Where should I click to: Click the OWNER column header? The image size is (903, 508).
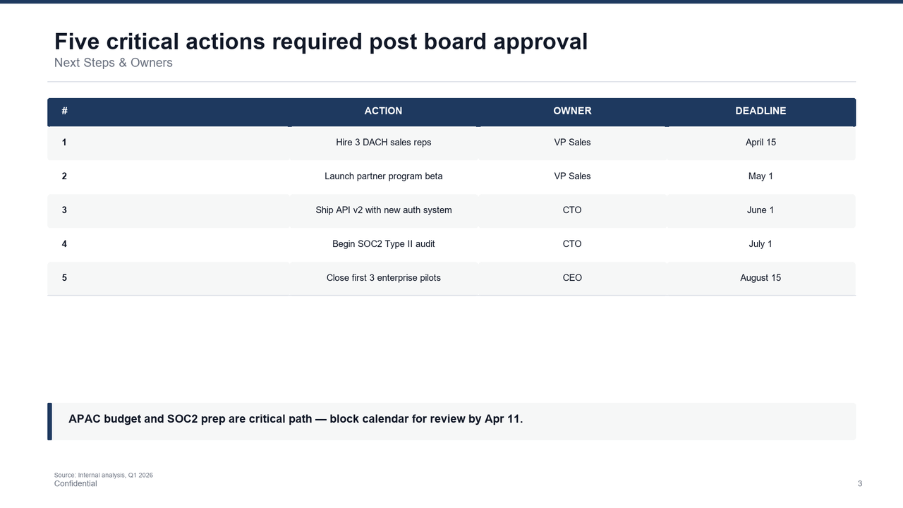point(572,111)
